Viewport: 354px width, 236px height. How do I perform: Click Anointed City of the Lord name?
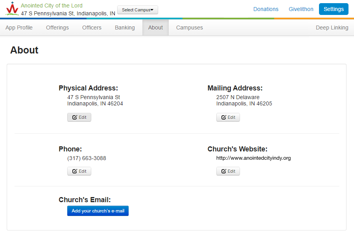coord(52,6)
